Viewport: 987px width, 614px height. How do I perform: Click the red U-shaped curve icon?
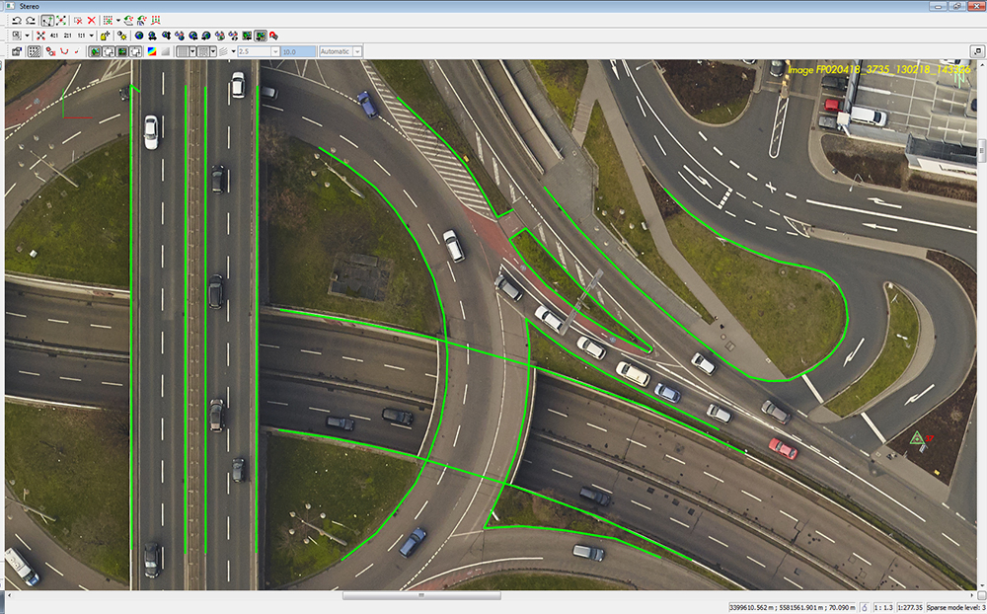[x=64, y=51]
